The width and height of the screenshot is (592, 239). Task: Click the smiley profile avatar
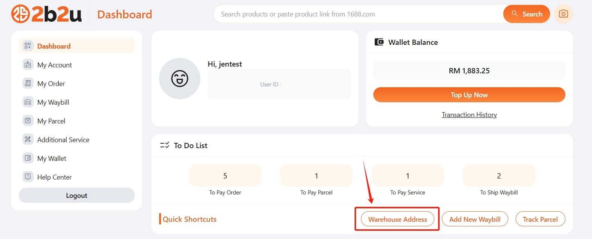(x=180, y=79)
